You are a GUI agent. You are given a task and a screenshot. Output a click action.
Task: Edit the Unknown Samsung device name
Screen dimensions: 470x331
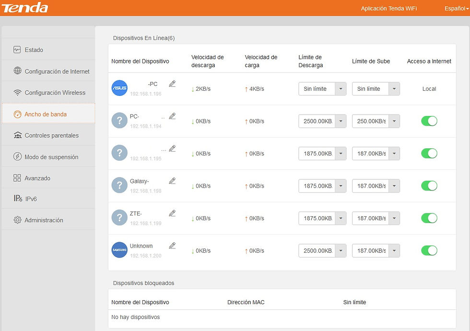(172, 246)
